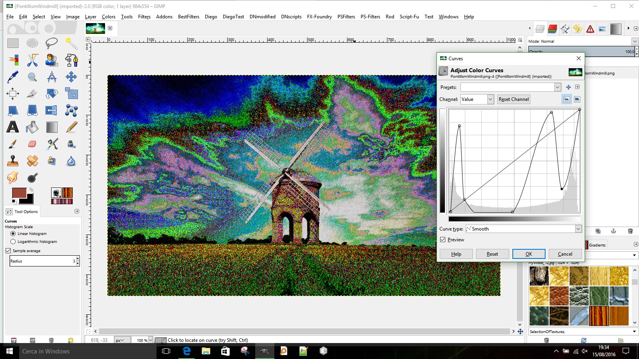Viewport: 639px width, 359px height.
Task: Select the Bucket Fill tool
Action: (x=32, y=127)
